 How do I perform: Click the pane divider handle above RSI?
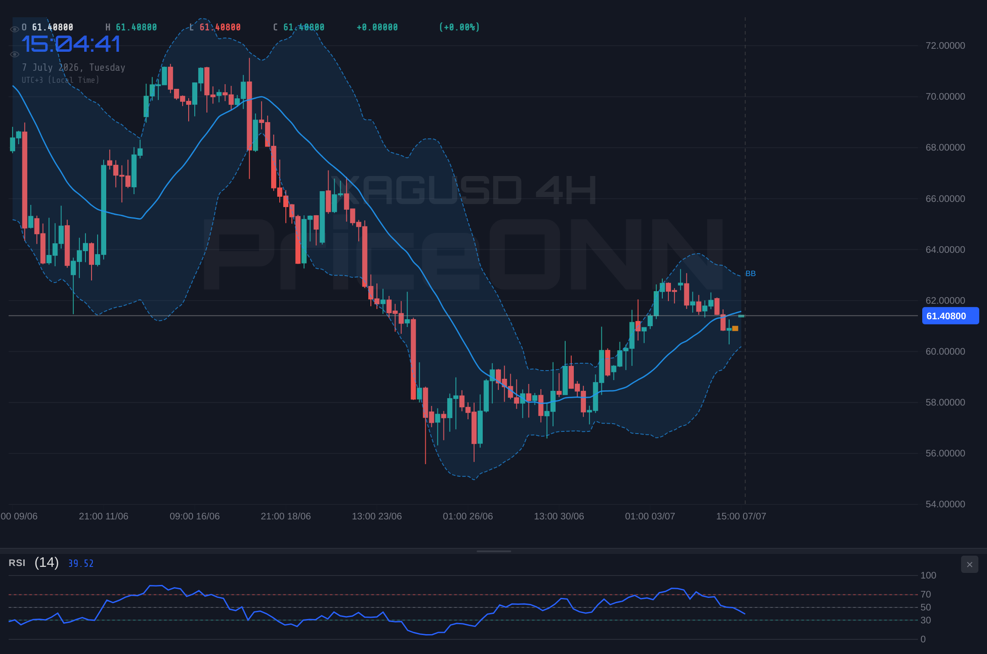pyautogui.click(x=493, y=551)
